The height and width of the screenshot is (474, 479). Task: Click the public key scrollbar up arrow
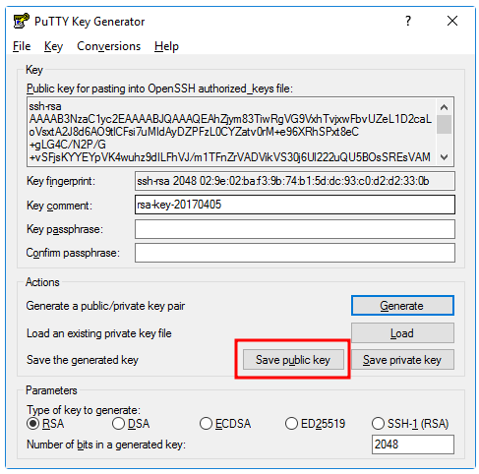coord(444,107)
